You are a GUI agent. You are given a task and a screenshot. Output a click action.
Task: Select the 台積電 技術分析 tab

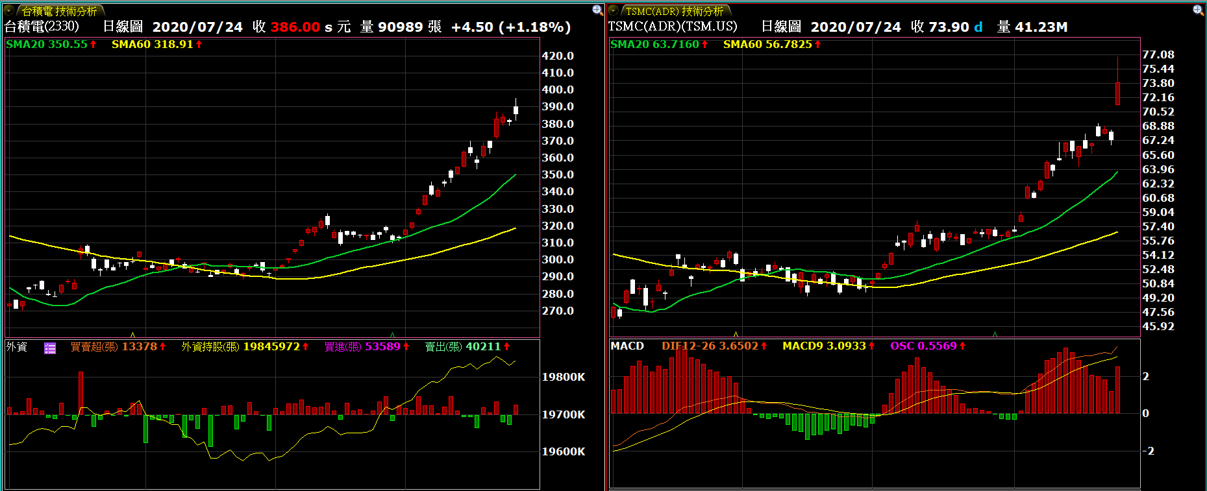[60, 11]
